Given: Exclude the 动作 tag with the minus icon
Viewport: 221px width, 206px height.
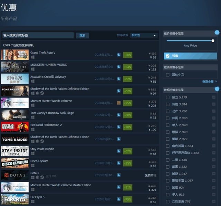Looking at the screenshot, I should pos(214,111).
